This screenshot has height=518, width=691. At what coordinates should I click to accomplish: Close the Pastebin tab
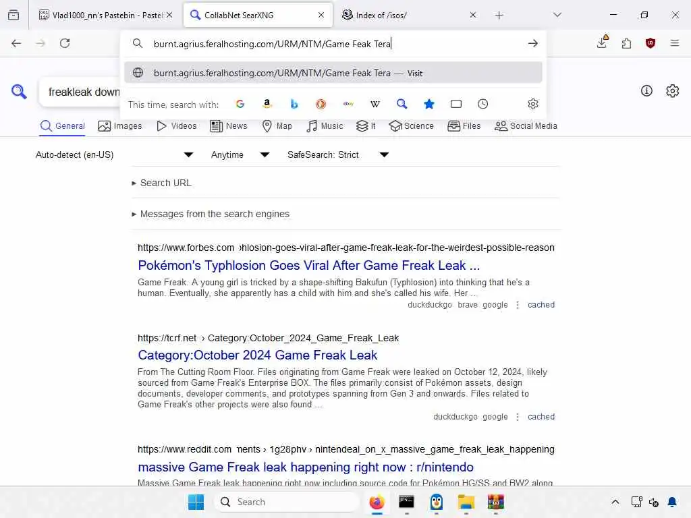pyautogui.click(x=169, y=15)
